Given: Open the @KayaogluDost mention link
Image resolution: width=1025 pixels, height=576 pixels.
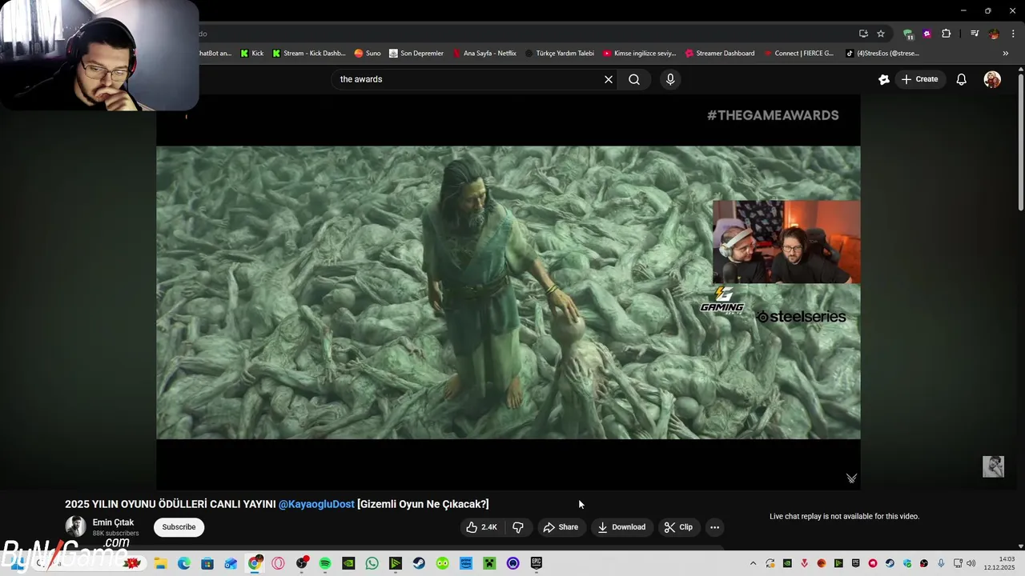Looking at the screenshot, I should (316, 504).
